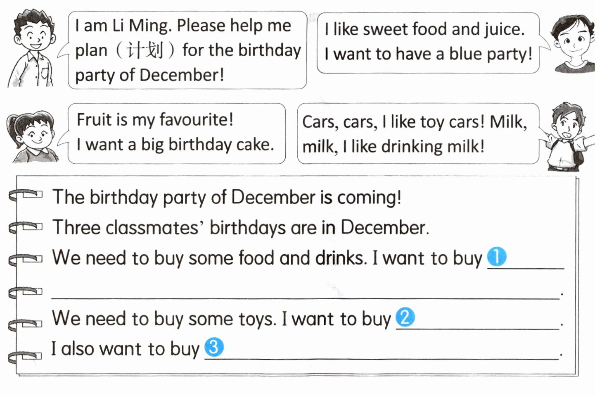Viewport: 595px width, 396px height.
Task: Click the blue circle numbered 2
Action: click(x=405, y=317)
